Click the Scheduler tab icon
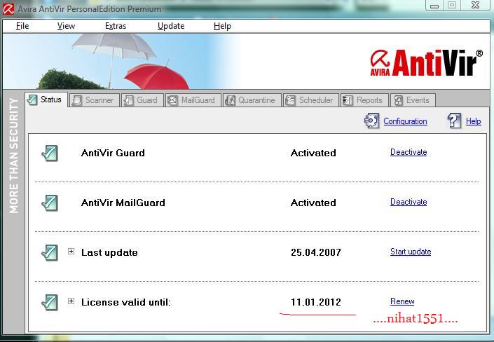 pos(290,100)
